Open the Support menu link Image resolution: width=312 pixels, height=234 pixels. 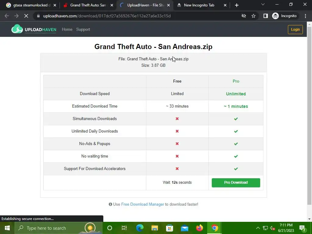[x=83, y=30]
